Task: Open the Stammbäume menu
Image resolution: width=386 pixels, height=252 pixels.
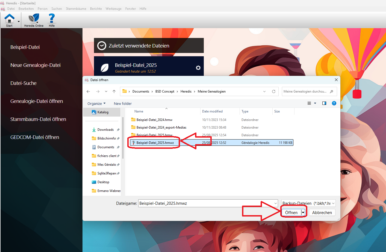Action: point(76,9)
